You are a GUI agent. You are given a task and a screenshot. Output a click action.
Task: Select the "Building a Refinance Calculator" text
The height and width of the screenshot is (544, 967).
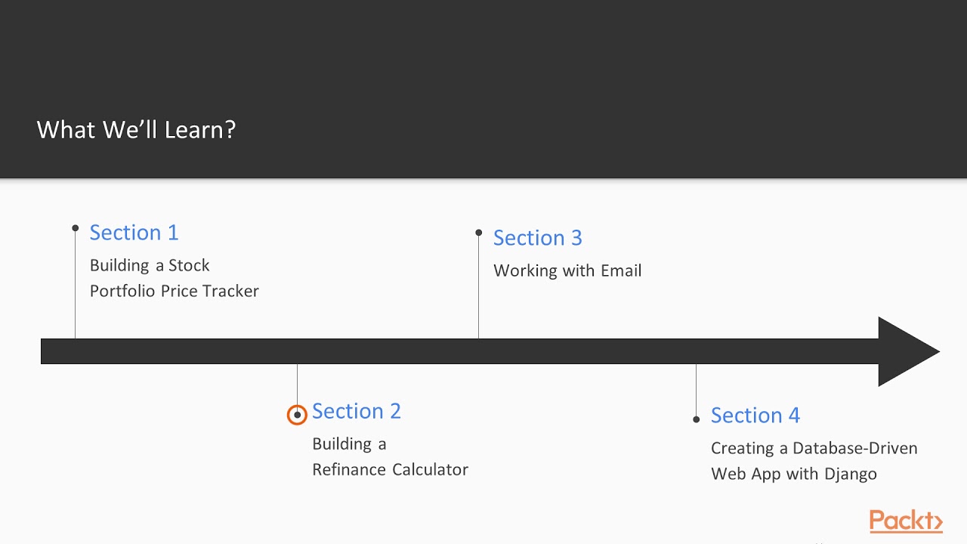pyautogui.click(x=390, y=456)
